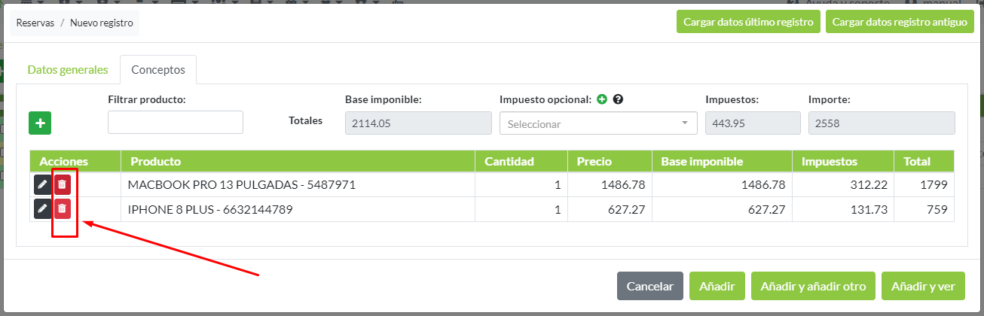Screen dimensions: 984x316
Task: Edit the MacBook Pro 13 row
Action: click(x=42, y=185)
